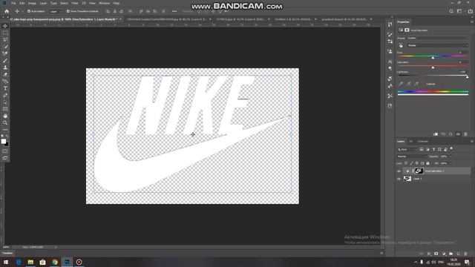The image size is (475, 267).
Task: Select the Move tool in the toolbar
Action: pos(5,26)
